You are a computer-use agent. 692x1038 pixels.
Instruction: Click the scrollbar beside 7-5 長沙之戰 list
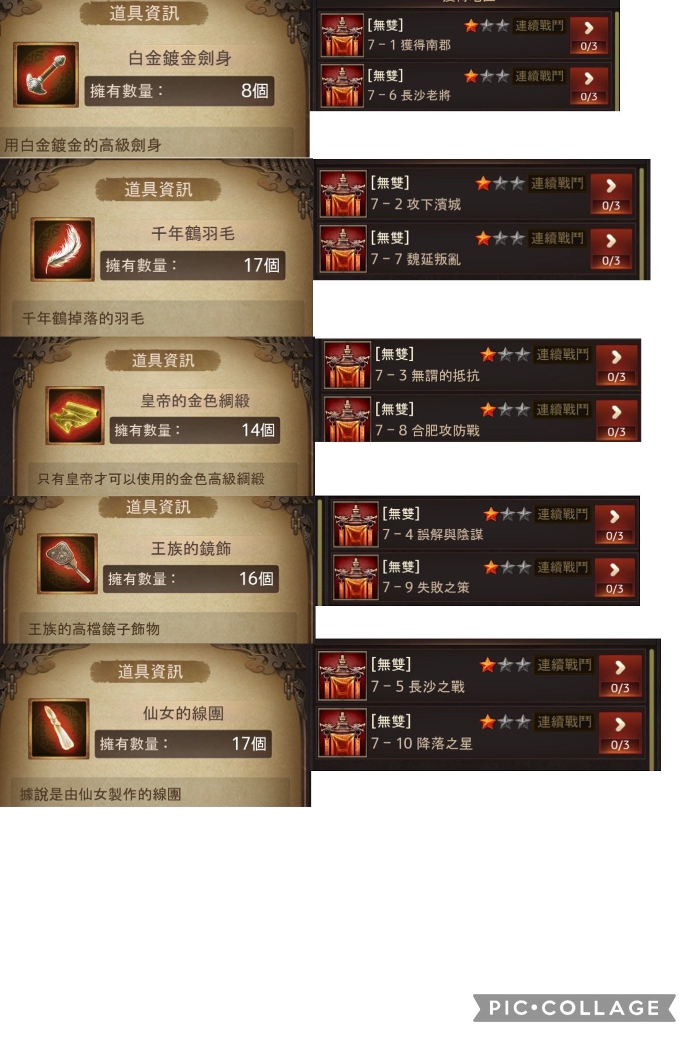coord(652,708)
